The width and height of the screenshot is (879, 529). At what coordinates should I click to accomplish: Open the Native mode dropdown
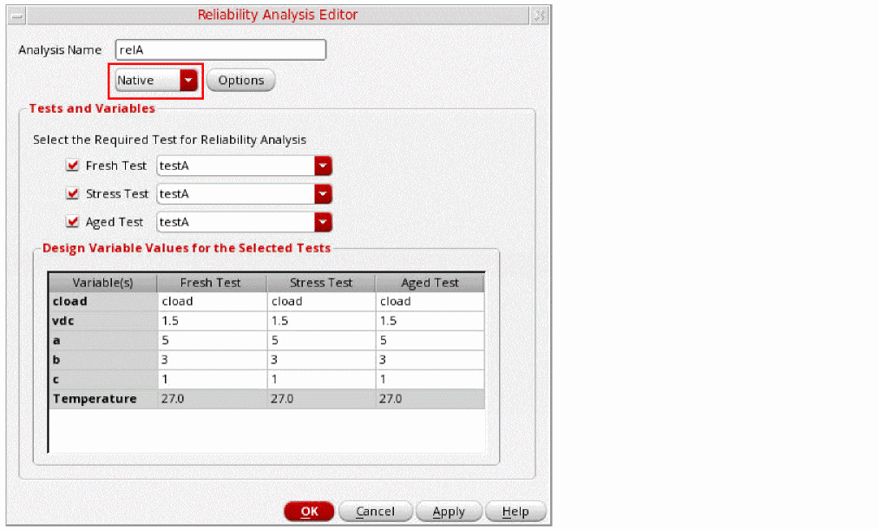tap(156, 80)
